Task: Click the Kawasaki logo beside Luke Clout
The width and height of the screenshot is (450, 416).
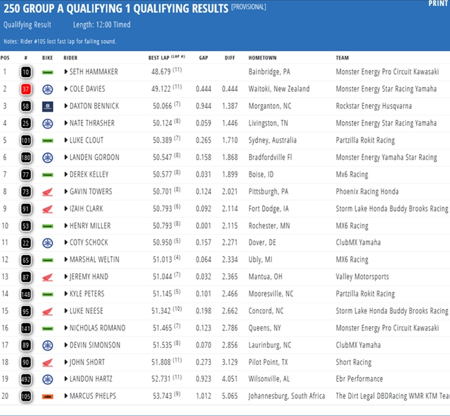Action: [x=47, y=140]
